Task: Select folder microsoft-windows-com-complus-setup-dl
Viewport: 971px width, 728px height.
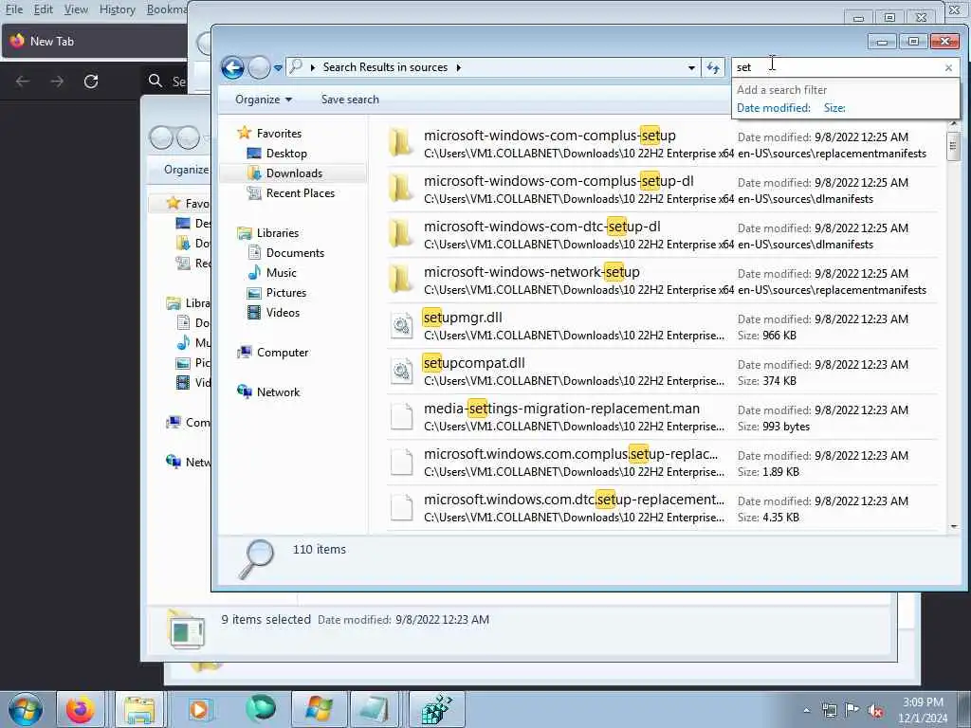Action: 661,190
